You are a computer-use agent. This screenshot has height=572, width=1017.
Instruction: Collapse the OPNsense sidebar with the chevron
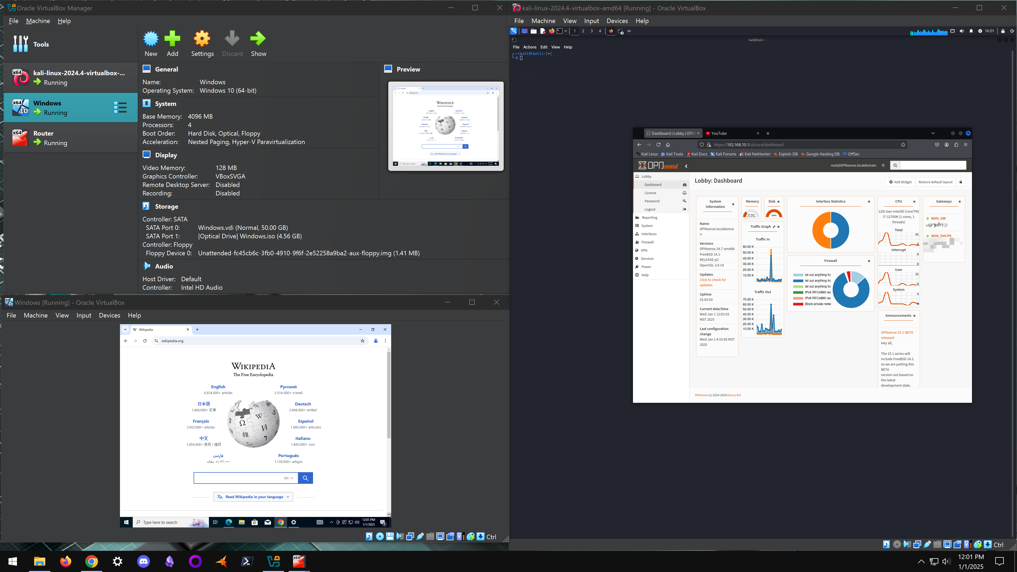(x=686, y=166)
